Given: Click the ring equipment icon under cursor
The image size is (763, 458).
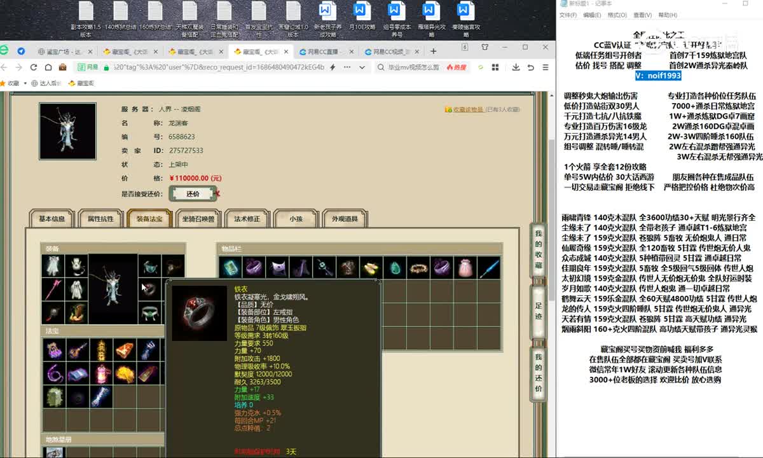Looking at the screenshot, I should (150, 289).
